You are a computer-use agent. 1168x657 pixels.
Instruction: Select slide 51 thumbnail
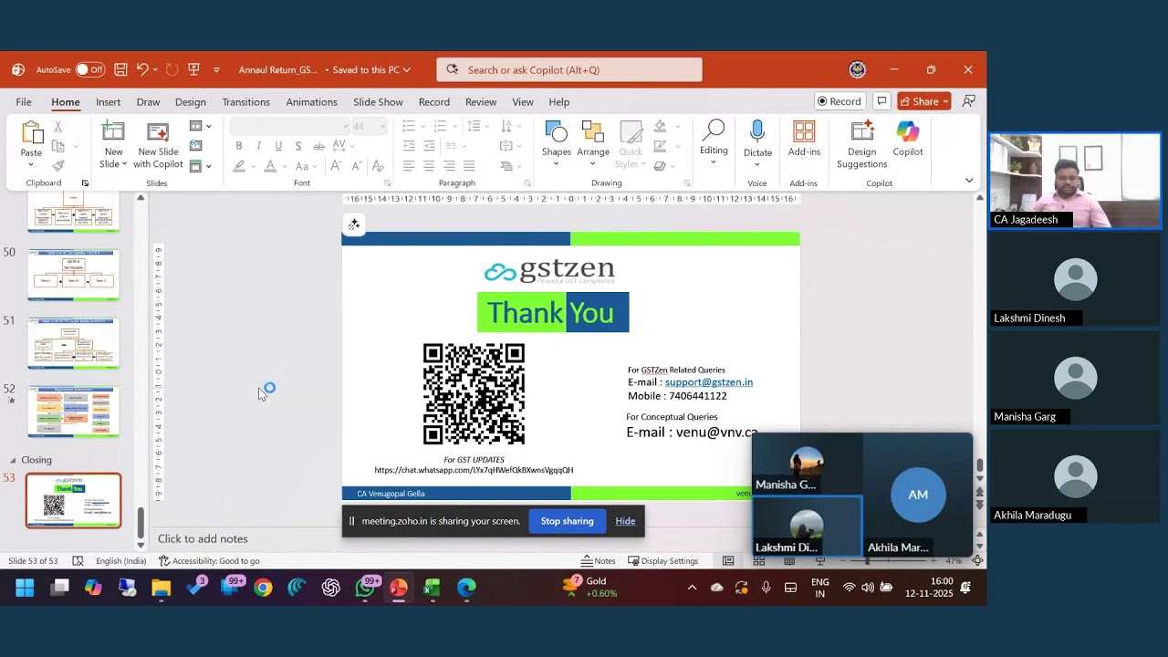73,342
